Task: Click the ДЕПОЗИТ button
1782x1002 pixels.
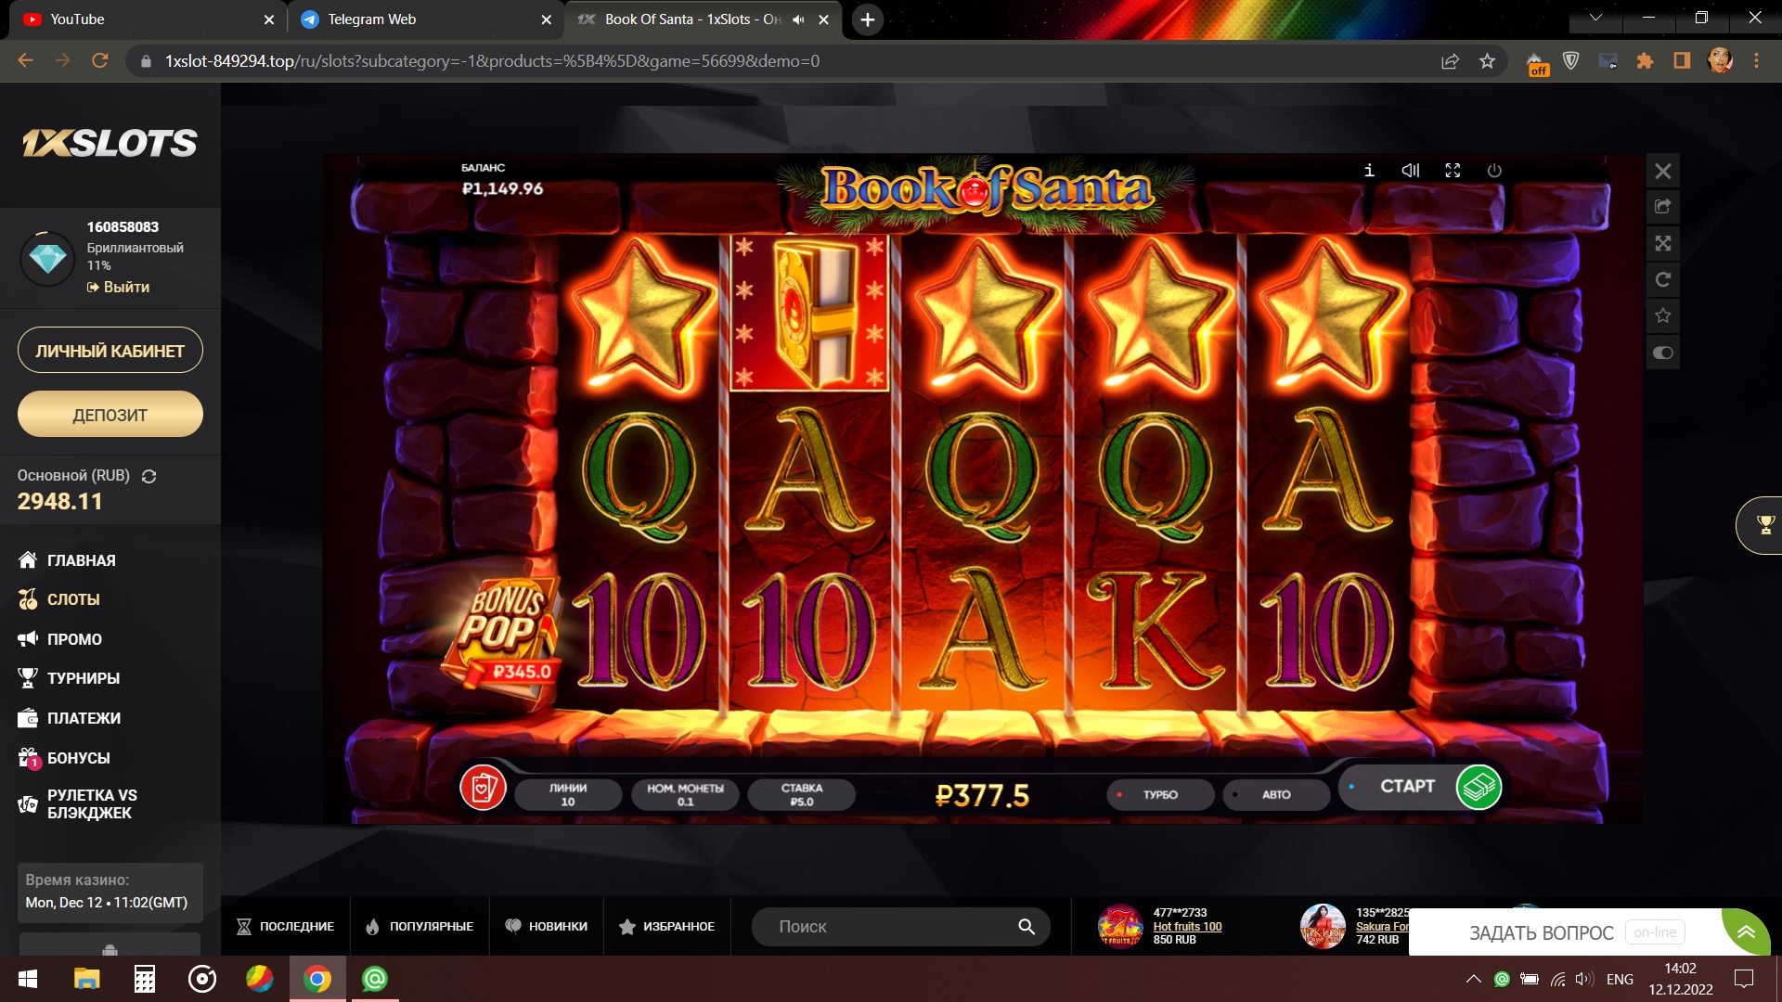Action: click(110, 415)
